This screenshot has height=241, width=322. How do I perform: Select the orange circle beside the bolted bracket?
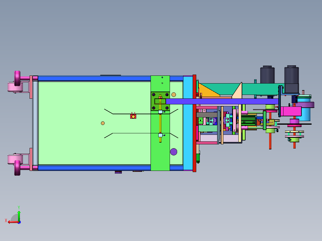pyautogui.click(x=174, y=95)
